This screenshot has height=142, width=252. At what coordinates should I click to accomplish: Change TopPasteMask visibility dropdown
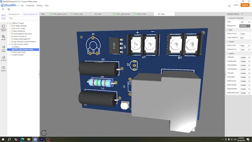point(245,69)
